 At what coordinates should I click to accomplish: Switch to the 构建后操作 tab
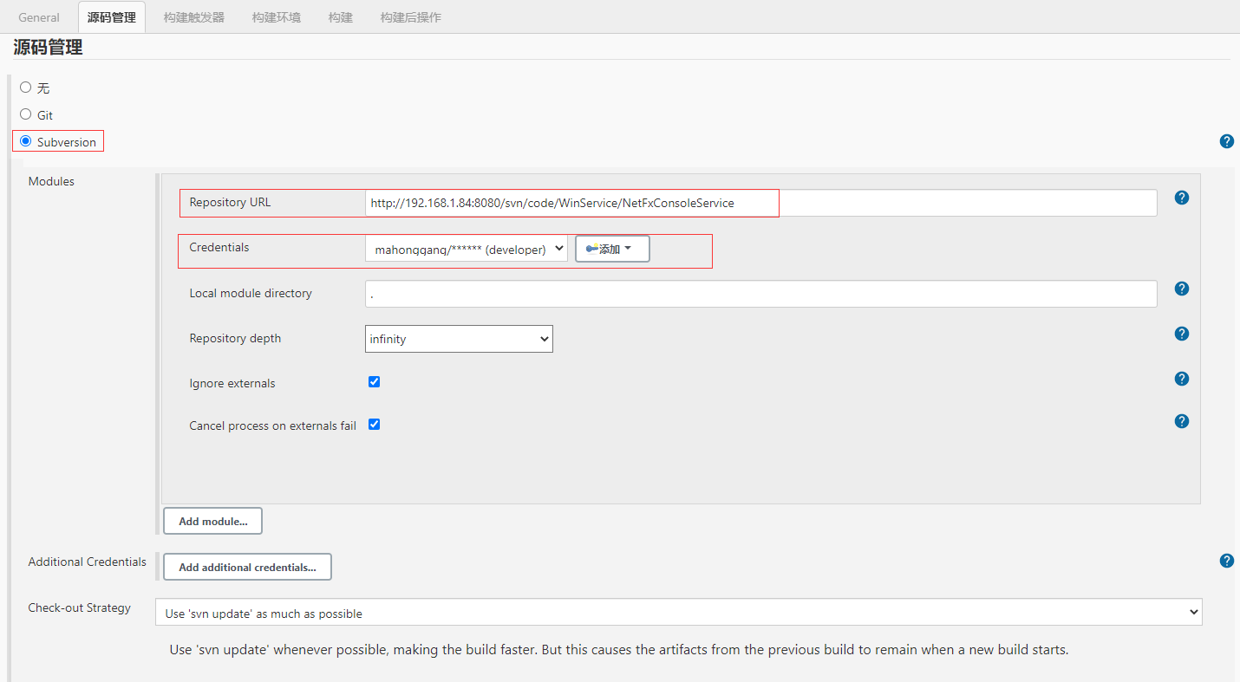point(411,17)
